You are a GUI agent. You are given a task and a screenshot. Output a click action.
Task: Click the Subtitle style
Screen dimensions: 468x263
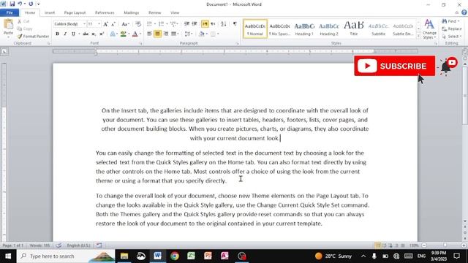tap(379, 29)
